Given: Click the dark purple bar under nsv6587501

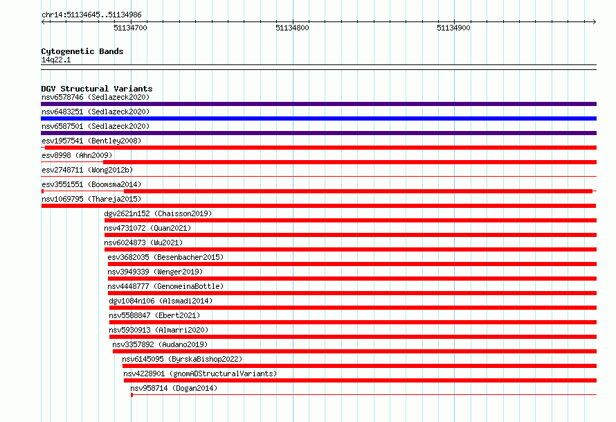Looking at the screenshot, I should pos(318,133).
